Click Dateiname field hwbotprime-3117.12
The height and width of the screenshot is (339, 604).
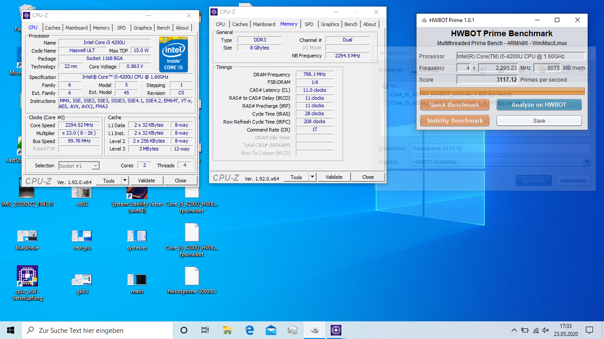click(x=501, y=148)
